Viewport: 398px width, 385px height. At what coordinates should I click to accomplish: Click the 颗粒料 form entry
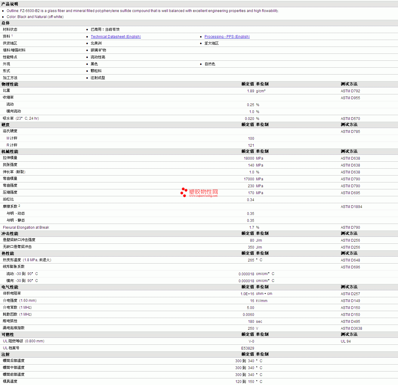point(96,71)
